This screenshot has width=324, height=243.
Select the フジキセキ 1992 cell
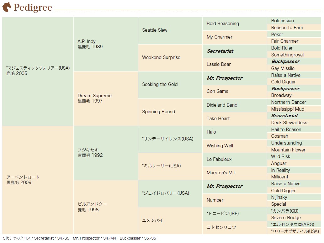point(106,153)
